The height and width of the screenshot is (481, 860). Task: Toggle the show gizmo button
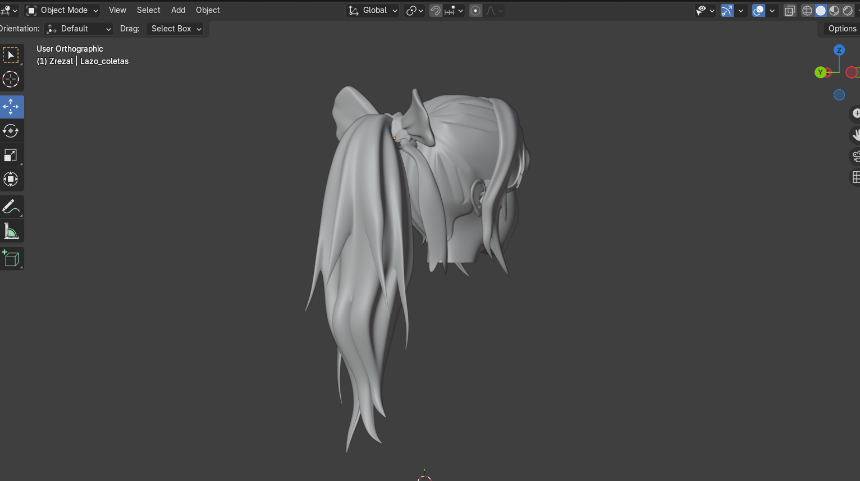pos(727,10)
